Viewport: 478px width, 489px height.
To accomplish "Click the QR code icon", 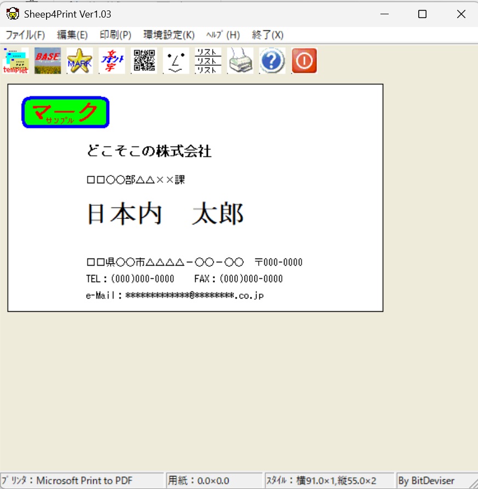I will click(x=144, y=61).
